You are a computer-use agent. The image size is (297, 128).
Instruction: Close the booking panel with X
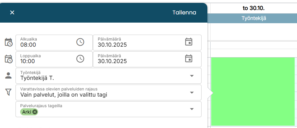[x=12, y=12]
